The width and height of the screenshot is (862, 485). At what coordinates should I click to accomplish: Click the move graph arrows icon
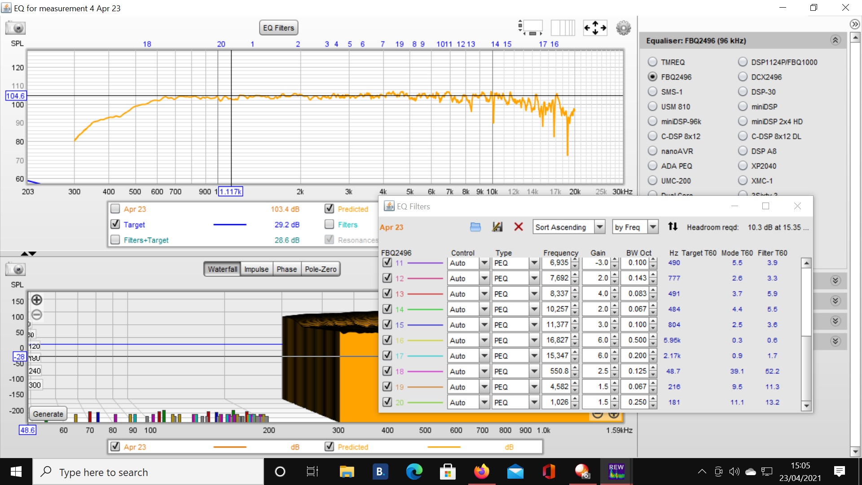(595, 28)
